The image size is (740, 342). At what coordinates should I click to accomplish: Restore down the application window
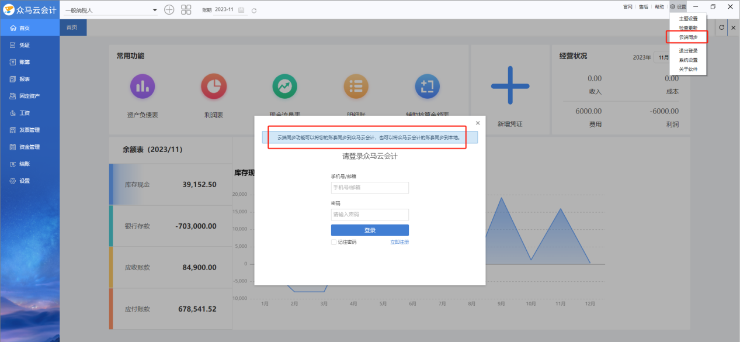pos(713,6)
